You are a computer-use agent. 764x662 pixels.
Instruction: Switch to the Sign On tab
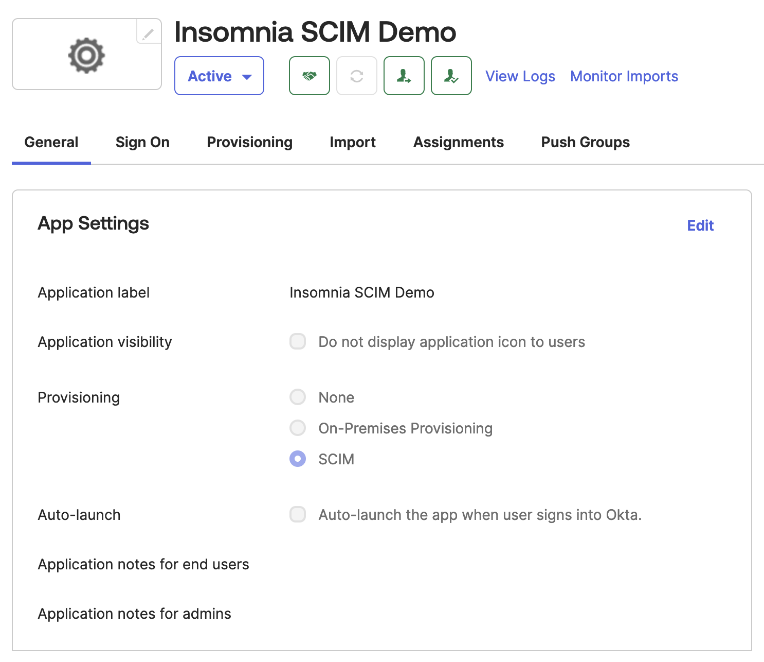click(x=142, y=142)
